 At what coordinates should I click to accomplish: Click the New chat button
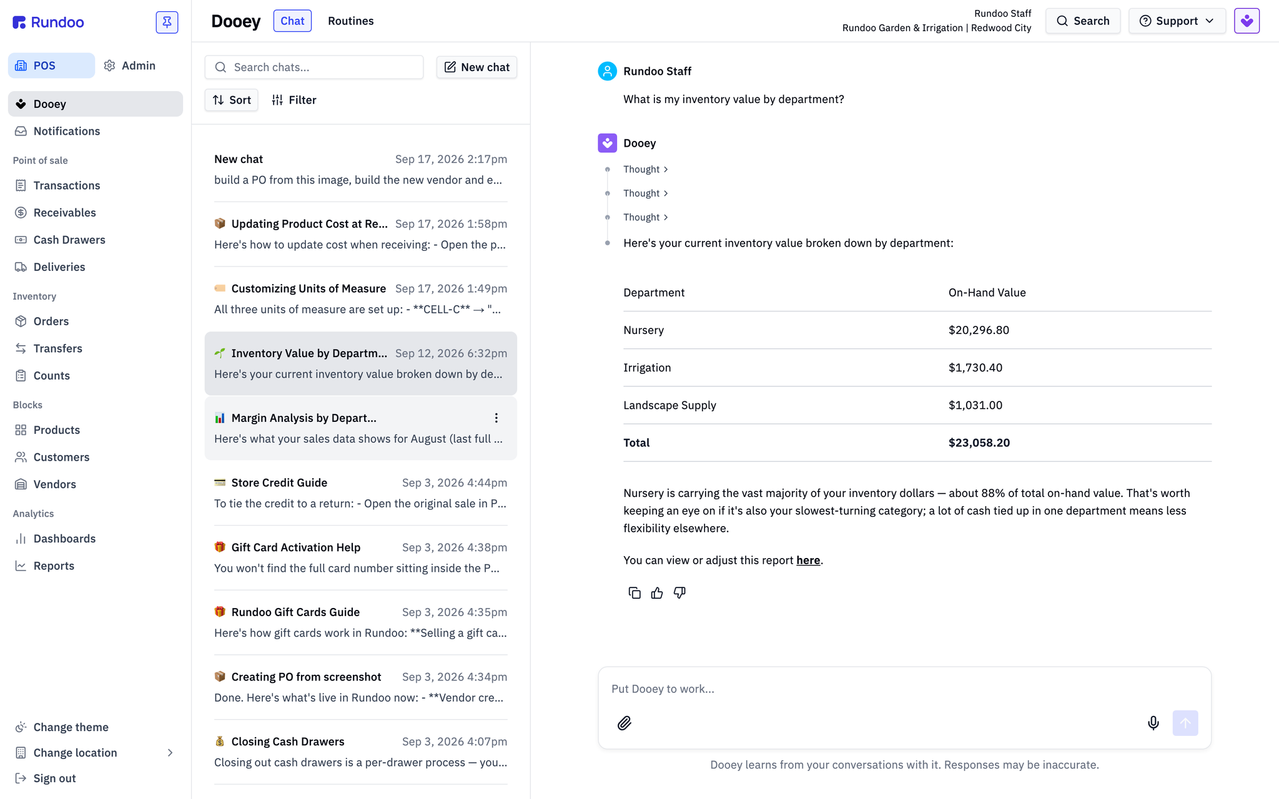pyautogui.click(x=477, y=67)
